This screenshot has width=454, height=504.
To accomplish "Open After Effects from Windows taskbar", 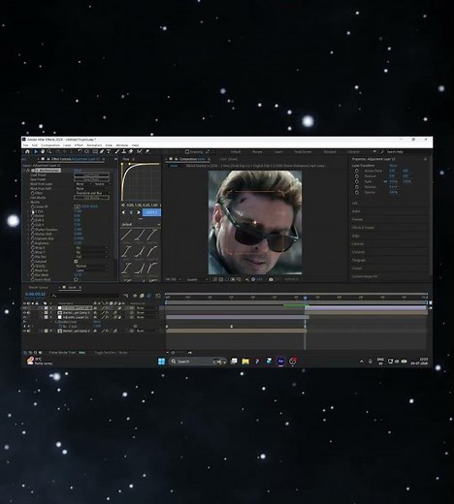I will pos(280,362).
